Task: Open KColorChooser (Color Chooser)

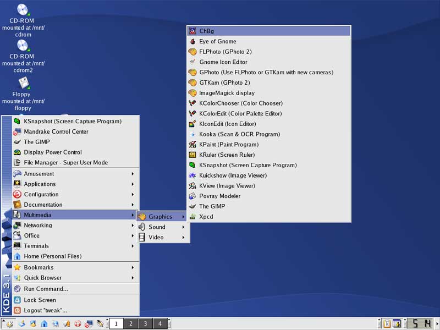Action: pyautogui.click(x=240, y=103)
